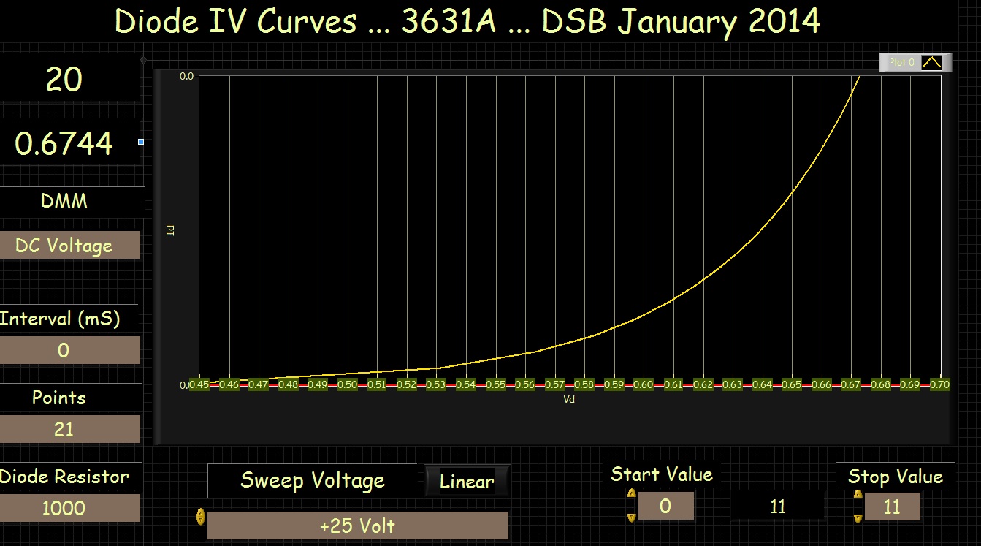Click the Plot 0 legend curve icon
The image size is (981, 546).
pyautogui.click(x=931, y=63)
